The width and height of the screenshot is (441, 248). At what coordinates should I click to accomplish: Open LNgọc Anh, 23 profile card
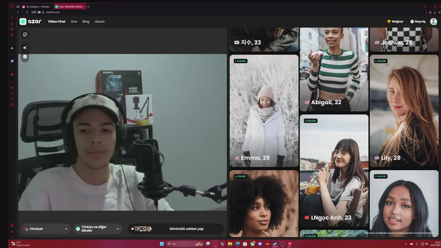pyautogui.click(x=334, y=170)
